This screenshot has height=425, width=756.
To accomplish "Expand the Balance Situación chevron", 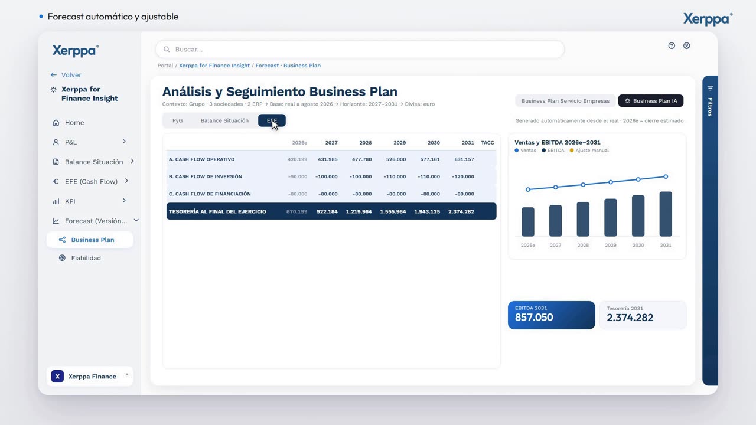I will (132, 161).
